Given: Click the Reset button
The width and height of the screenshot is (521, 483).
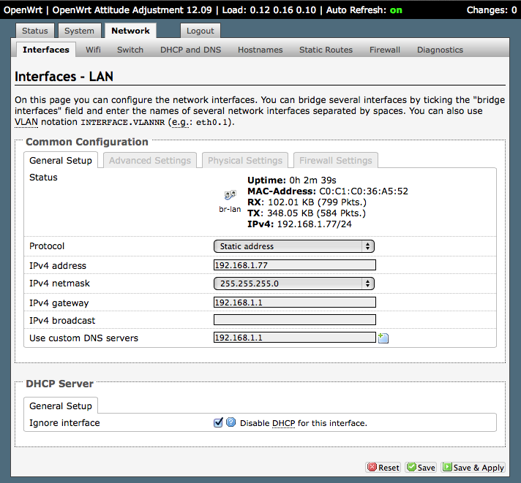Looking at the screenshot, I should (383, 468).
